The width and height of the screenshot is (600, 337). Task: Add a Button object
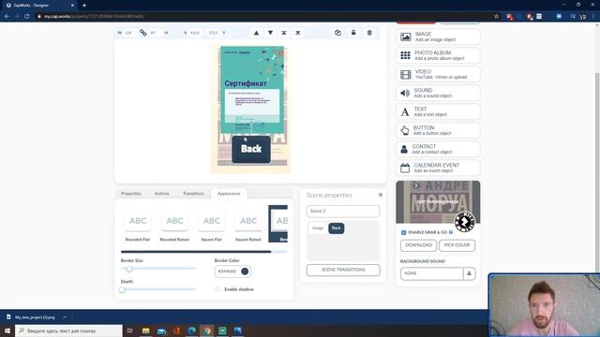438,130
